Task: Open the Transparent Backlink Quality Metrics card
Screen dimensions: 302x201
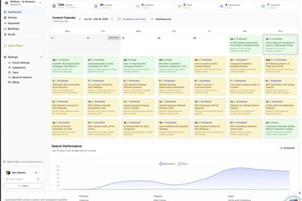Action: click(x=280, y=128)
